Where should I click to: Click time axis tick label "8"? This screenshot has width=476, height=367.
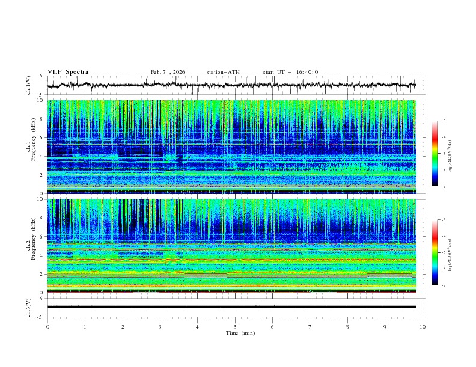347,327
